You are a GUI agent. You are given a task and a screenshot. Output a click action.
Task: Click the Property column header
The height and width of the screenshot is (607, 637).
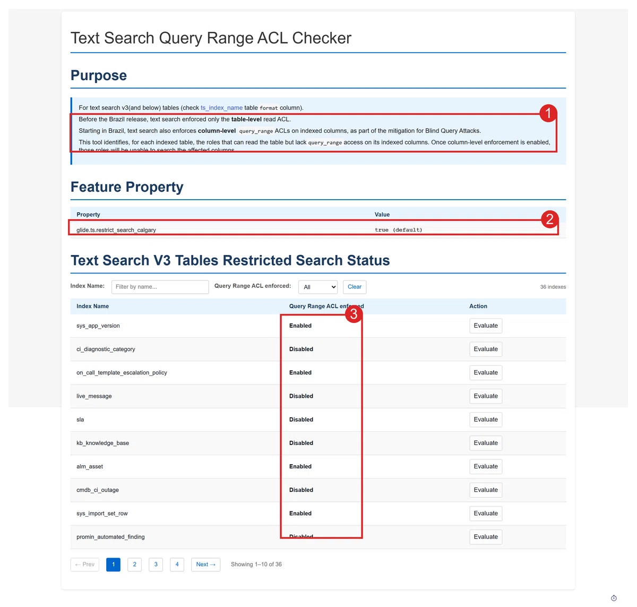(88, 215)
